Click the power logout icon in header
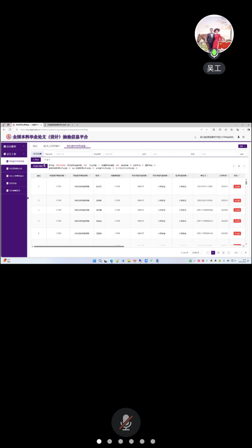252x448 pixels. pos(243,137)
